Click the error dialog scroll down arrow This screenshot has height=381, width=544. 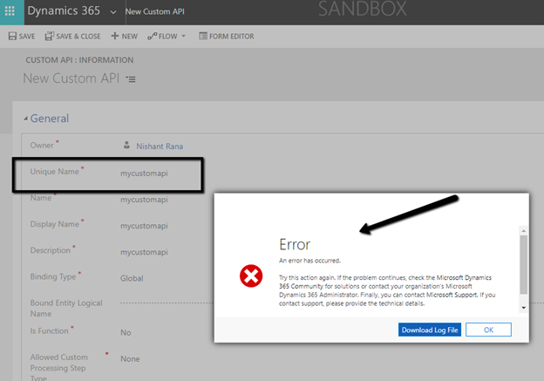tap(524, 308)
